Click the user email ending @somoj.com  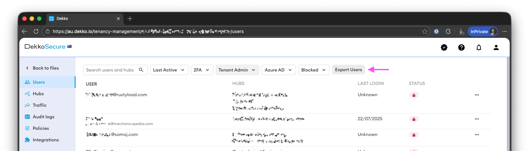coord(112,134)
